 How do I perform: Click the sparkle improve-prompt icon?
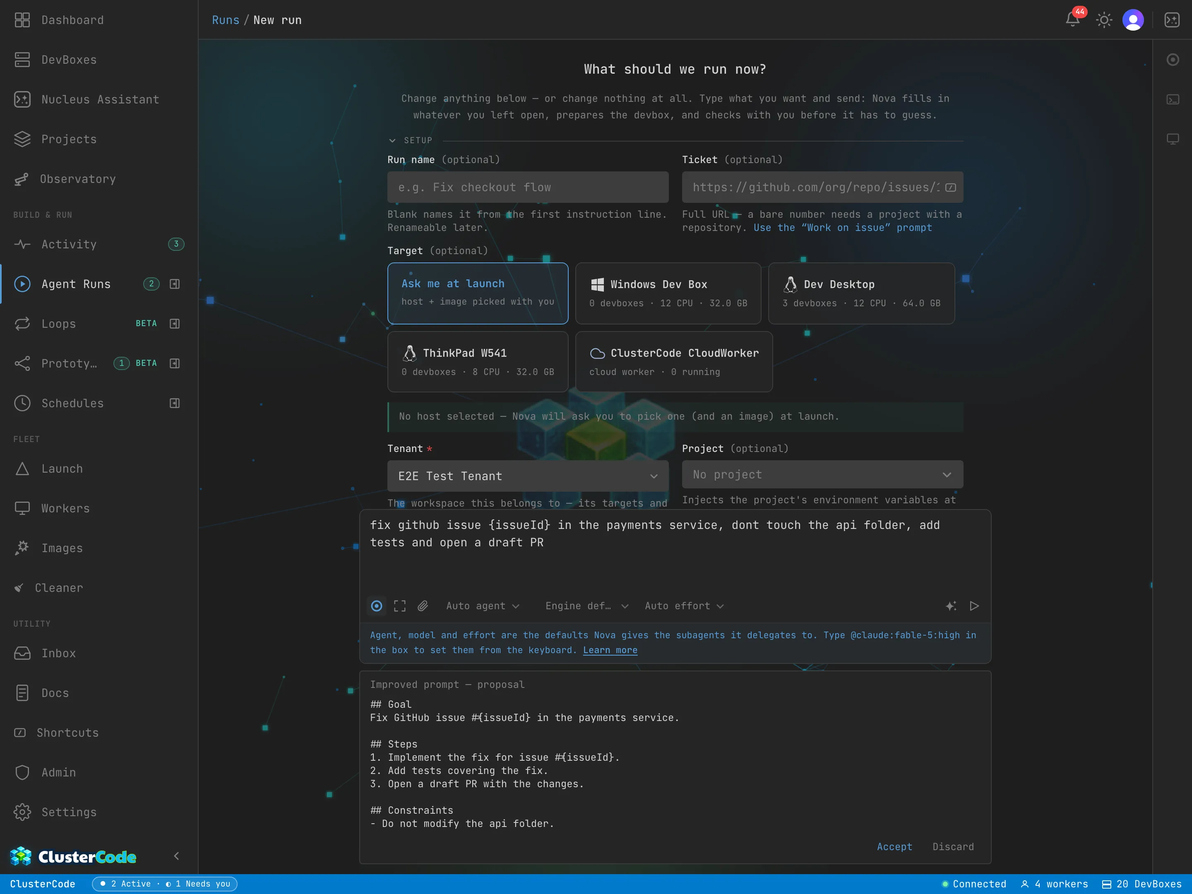[x=951, y=606]
